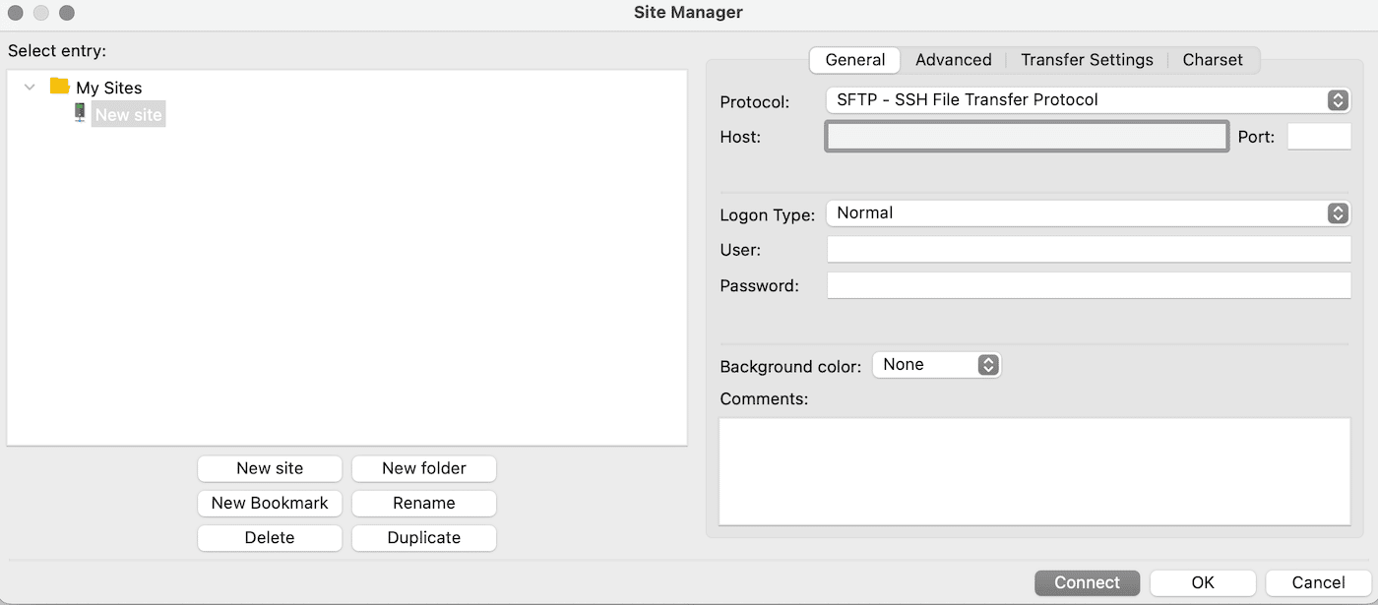
Task: Collapse the My Sites tree entry
Action: click(30, 87)
